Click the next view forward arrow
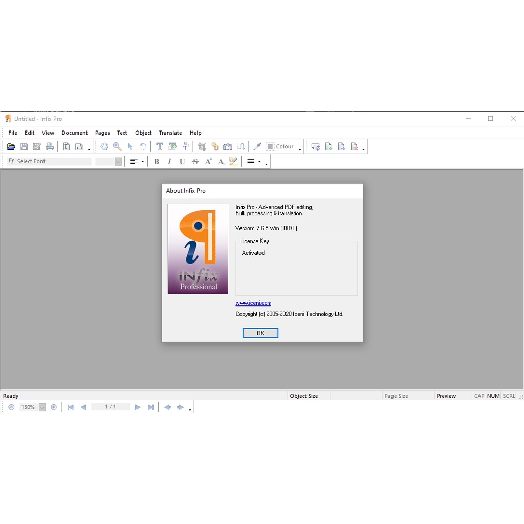Image resolution: width=524 pixels, height=524 pixels. click(181, 407)
